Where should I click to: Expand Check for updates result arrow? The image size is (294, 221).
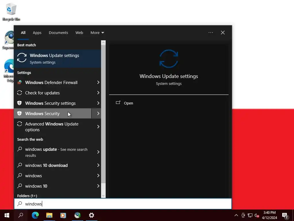click(98, 93)
